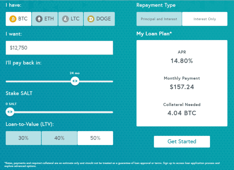Click the Dogecoin coin icon
234x170 pixels.
91,19
